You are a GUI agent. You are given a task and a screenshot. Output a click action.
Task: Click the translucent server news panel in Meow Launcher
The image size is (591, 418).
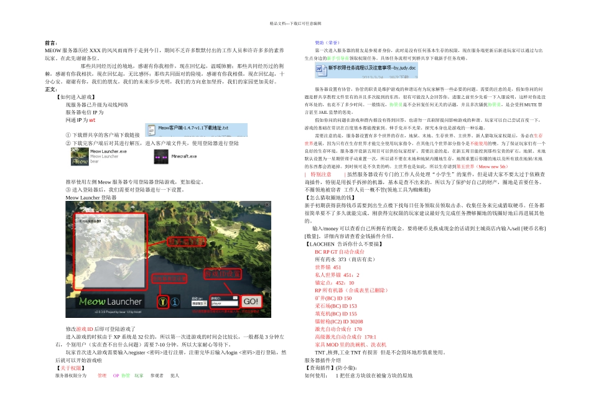109,252
